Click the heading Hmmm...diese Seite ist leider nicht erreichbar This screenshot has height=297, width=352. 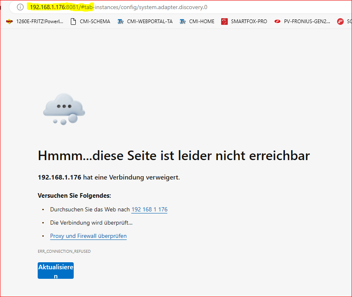(174, 156)
